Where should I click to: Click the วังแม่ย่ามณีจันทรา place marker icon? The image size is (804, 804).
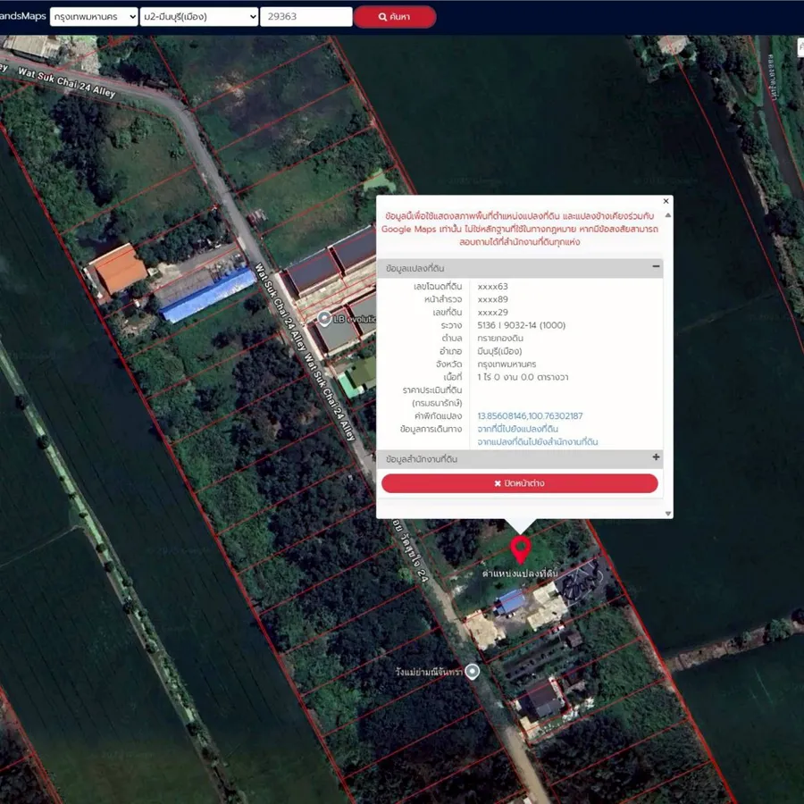point(473,671)
